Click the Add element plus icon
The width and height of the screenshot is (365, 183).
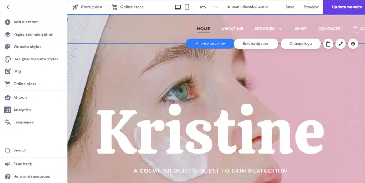[7, 22]
